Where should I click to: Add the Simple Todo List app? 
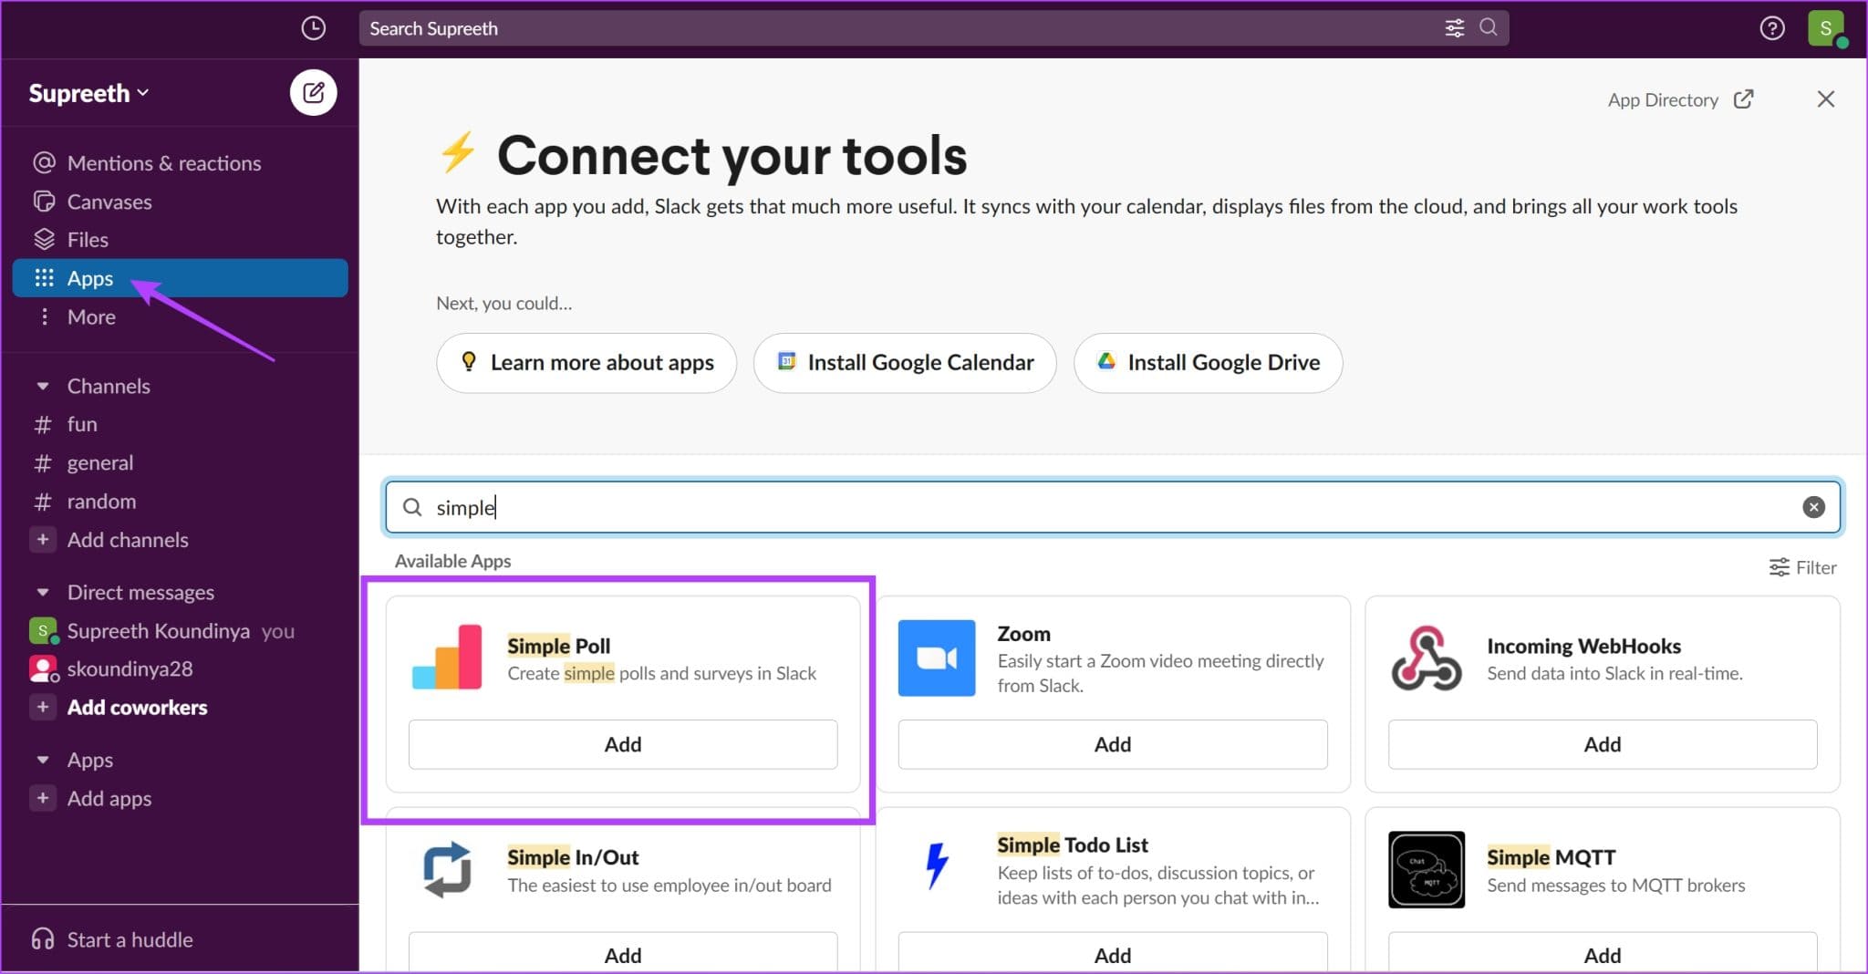click(x=1113, y=953)
